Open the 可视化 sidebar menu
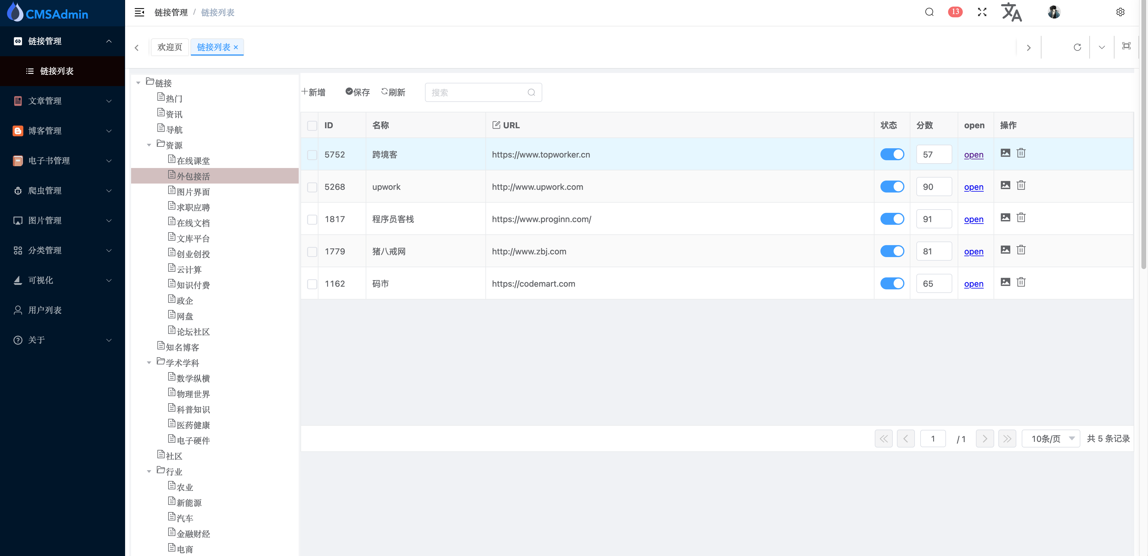Viewport: 1148px width, 556px height. coord(62,280)
